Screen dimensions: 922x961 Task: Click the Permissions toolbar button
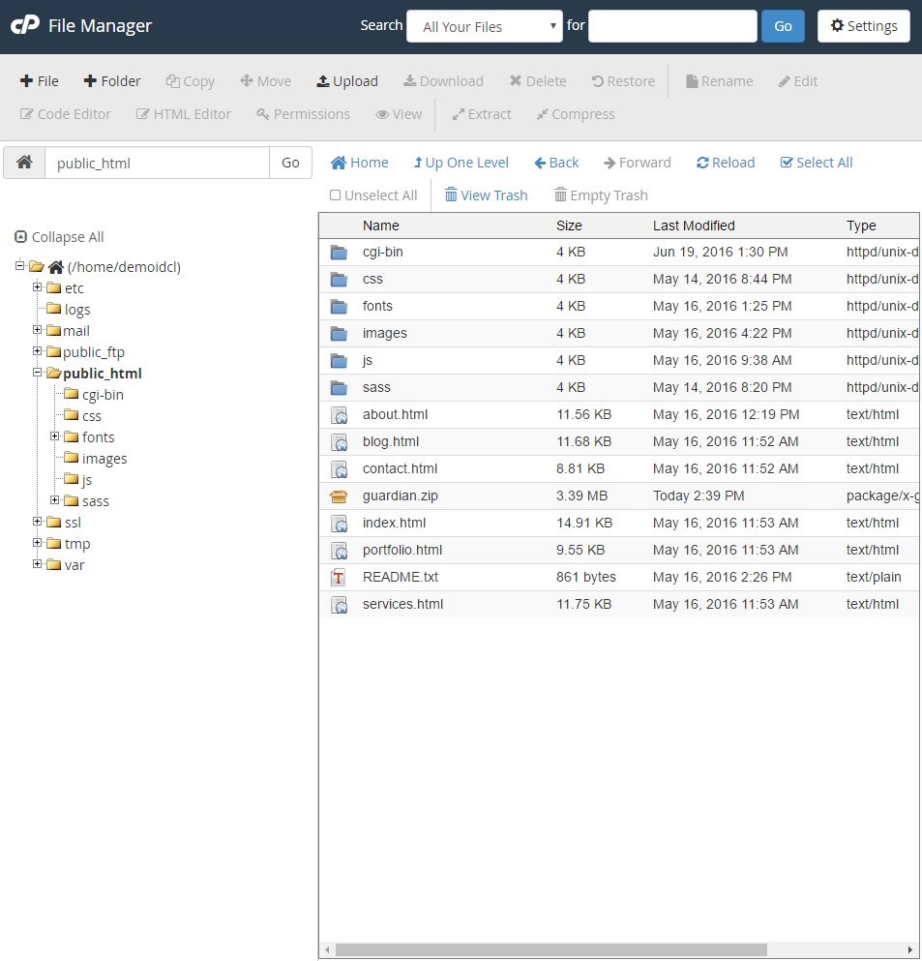click(303, 114)
